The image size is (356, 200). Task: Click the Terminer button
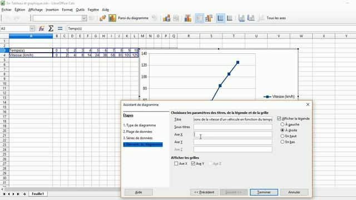coord(264,192)
